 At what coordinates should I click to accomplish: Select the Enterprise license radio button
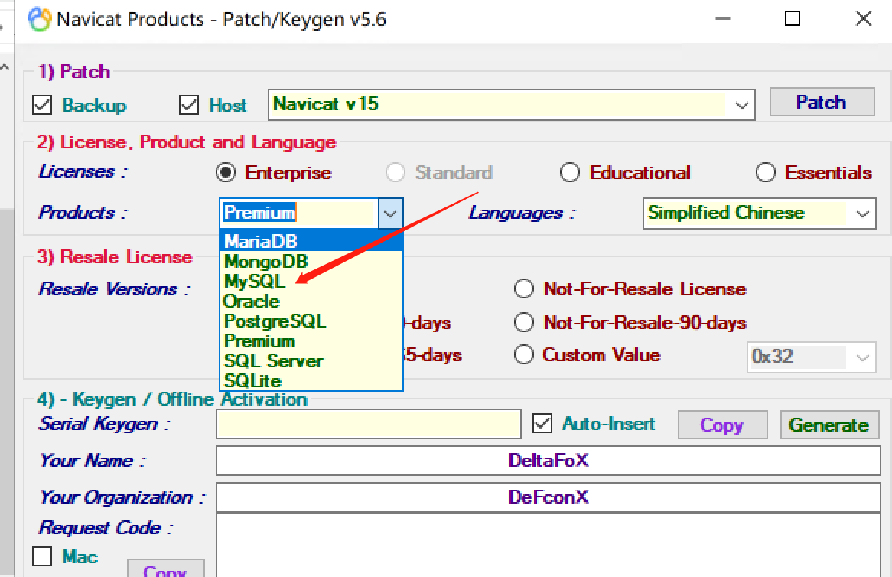[x=226, y=172]
